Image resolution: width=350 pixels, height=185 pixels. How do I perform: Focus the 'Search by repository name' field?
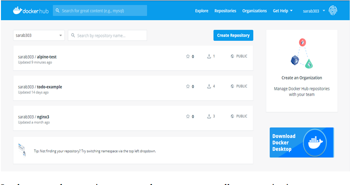(x=107, y=35)
